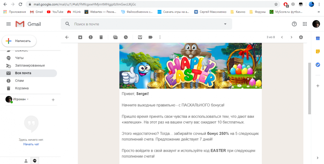Select Вся почта folder

click(x=29, y=73)
